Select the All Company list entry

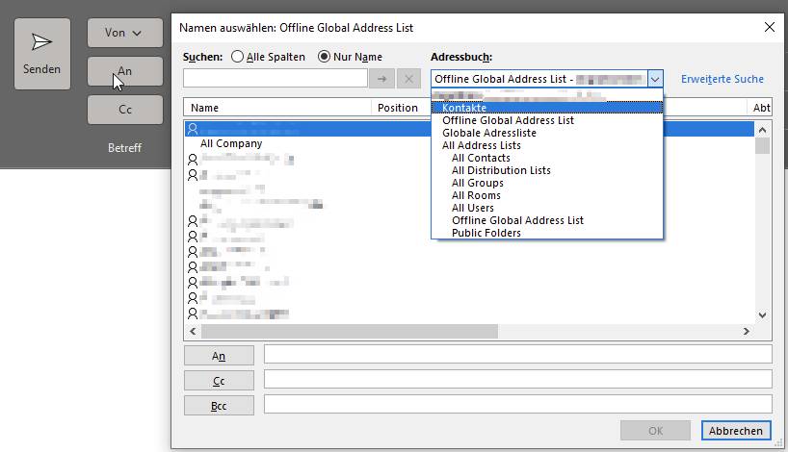pyautogui.click(x=231, y=143)
